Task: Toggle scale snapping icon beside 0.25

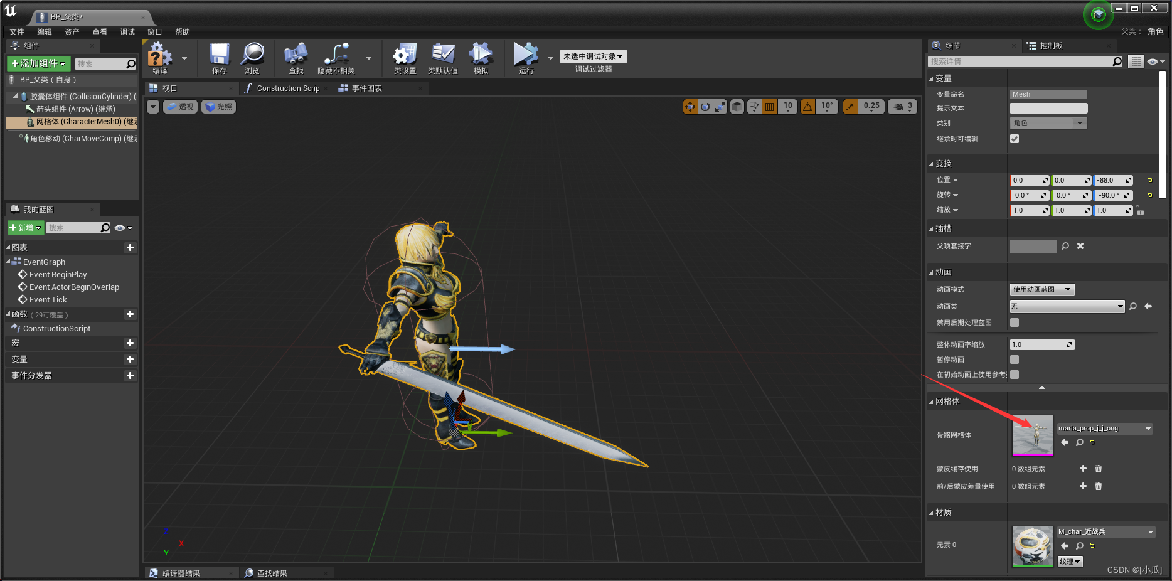Action: 850,107
